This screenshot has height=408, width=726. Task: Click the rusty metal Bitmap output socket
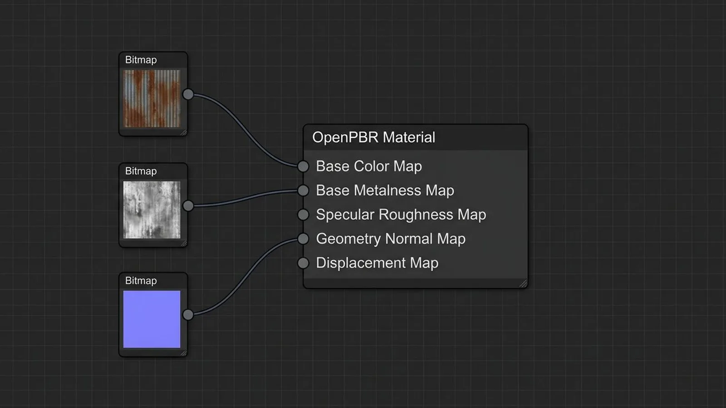pos(188,94)
